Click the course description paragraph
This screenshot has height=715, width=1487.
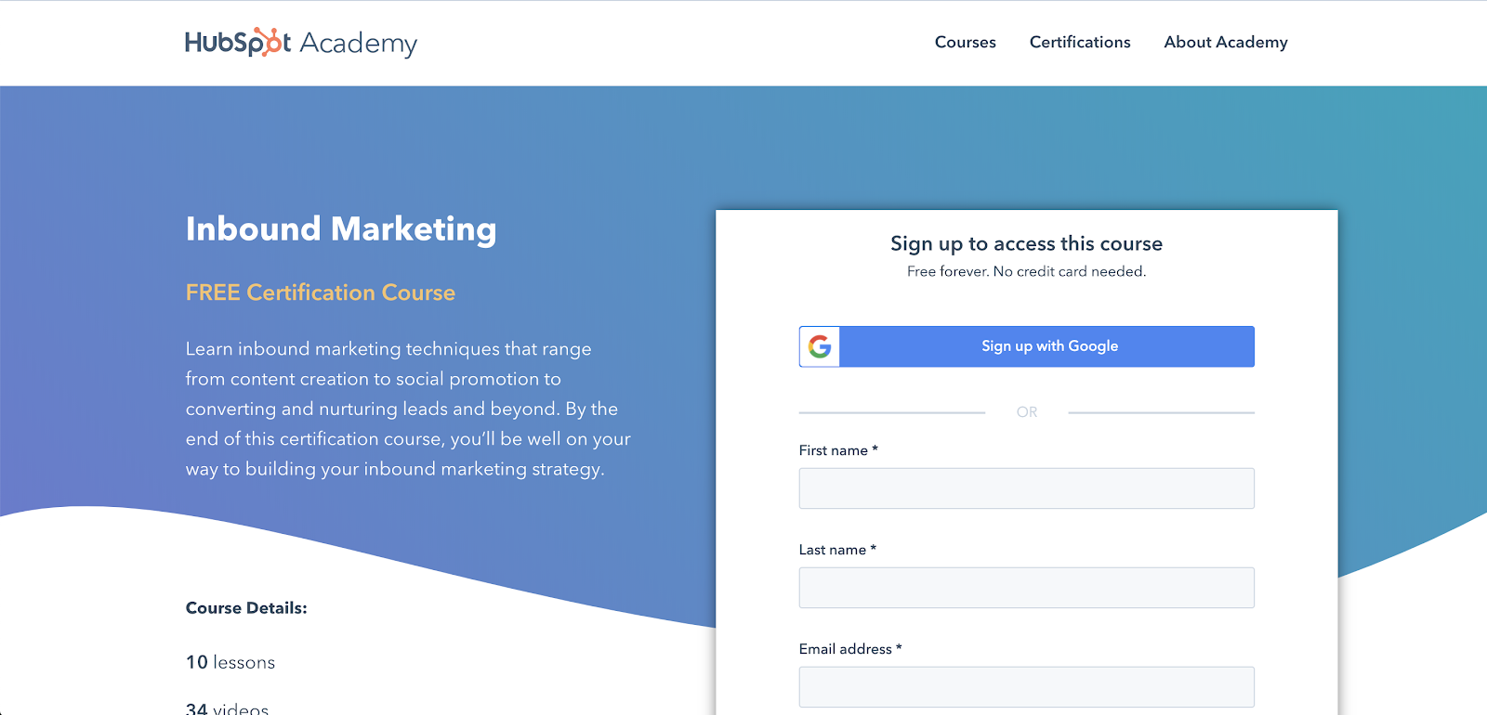coord(408,409)
